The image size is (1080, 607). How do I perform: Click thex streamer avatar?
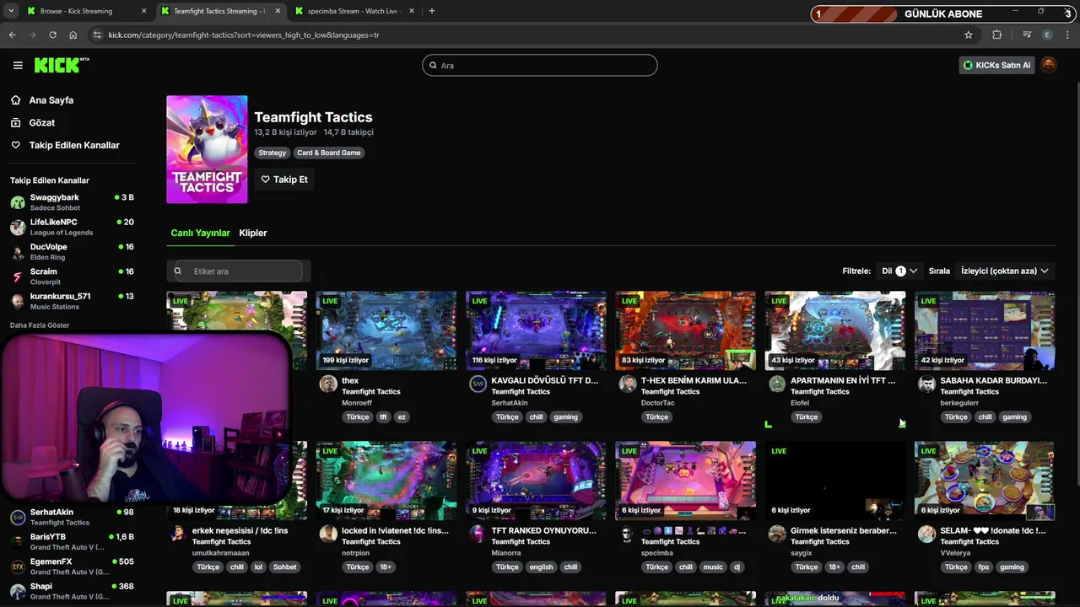pyautogui.click(x=328, y=384)
